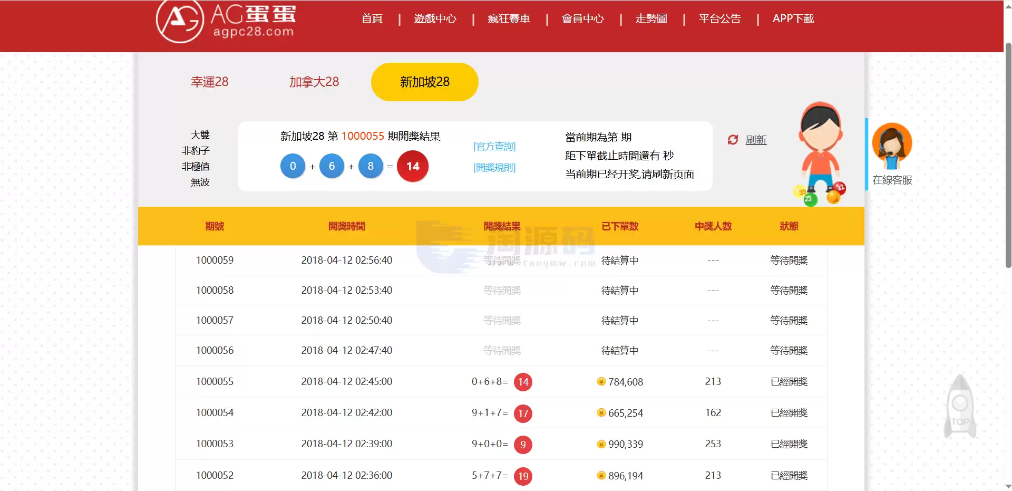1012x491 pixels.
Task: Click draw time 2018-04-12 02:56:40
Action: point(347,260)
